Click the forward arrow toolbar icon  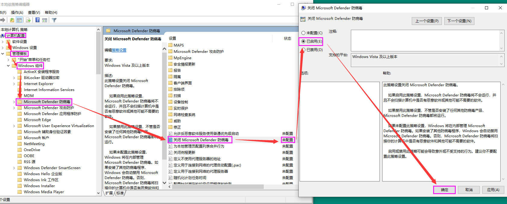click(x=3, y=20)
